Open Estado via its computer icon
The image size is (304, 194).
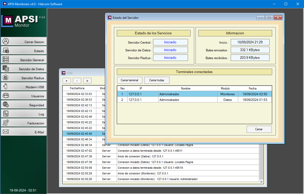pyautogui.click(x=6, y=51)
